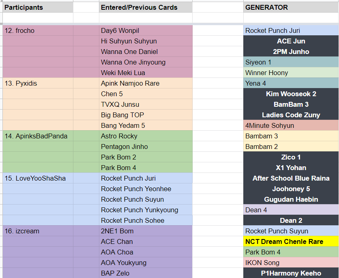Click the After School Blue Raina cell
Image resolution: width=339 pixels, height=278 pixels.
291,178
